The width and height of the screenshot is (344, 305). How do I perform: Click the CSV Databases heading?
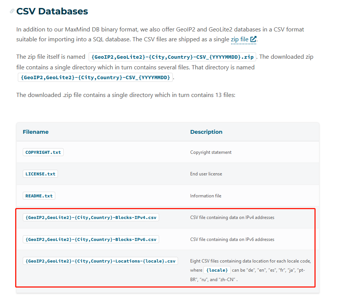(52, 11)
